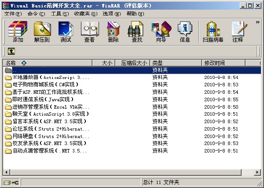Maximize the WinRAR window
Image resolution: width=264 pixels, height=188 pixels.
tap(250, 6)
